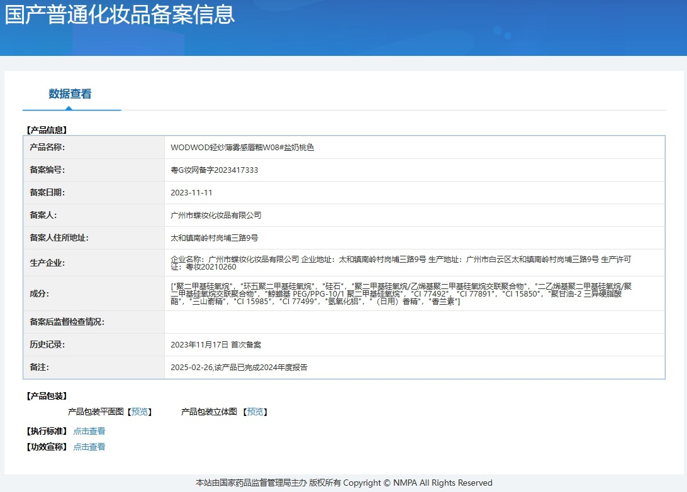This screenshot has width=687, height=492.
Task: Click the 历史记录: label
Action: [47, 345]
